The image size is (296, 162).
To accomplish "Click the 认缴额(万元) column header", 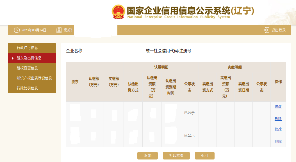I will coord(94,82).
